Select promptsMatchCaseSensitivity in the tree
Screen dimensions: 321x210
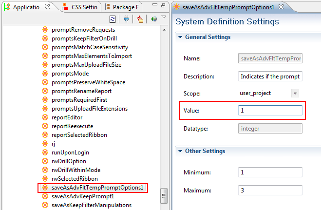point(90,47)
